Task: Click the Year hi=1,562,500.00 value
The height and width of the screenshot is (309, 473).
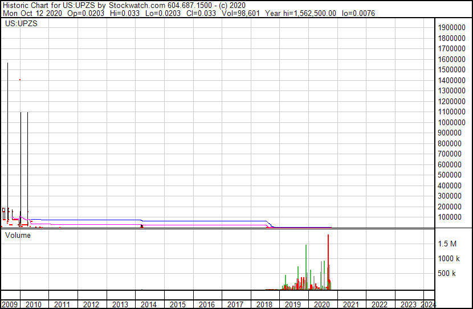Action: (x=300, y=13)
